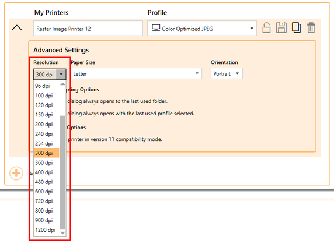Click the Raster Image Printer 12 name field
Image resolution: width=334 pixels, height=244 pixels.
click(88, 29)
